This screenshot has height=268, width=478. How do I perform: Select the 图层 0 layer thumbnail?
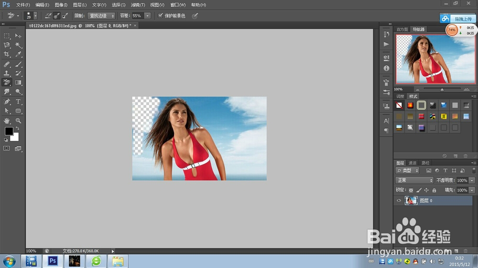coord(411,200)
